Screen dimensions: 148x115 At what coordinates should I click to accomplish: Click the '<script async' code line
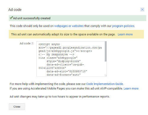[49, 44]
